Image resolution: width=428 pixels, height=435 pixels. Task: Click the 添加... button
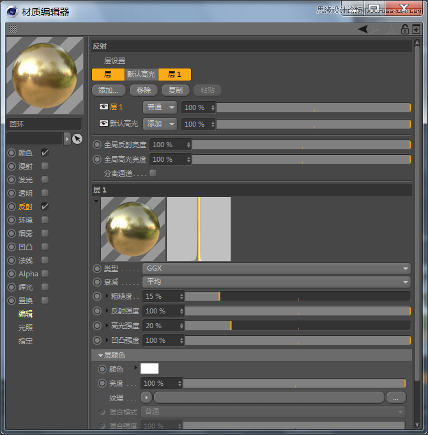coord(109,90)
